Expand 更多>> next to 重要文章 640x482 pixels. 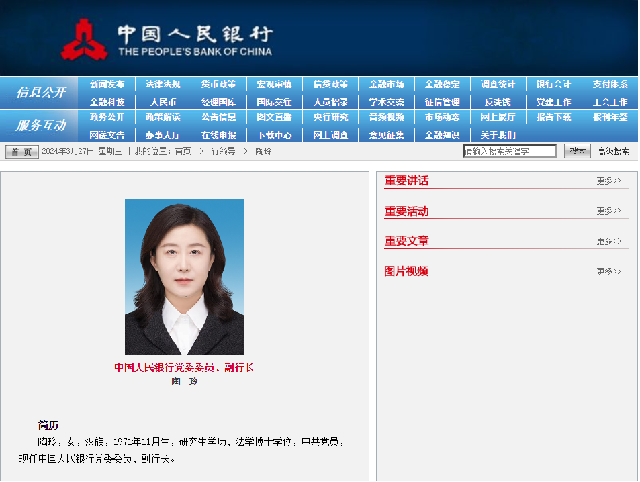click(608, 241)
